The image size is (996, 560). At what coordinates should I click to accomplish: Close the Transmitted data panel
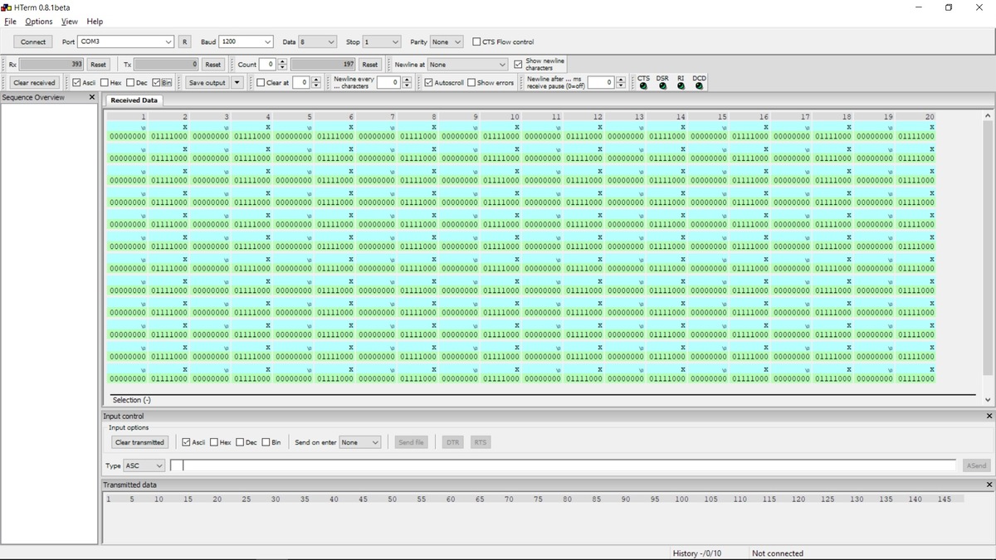(989, 485)
